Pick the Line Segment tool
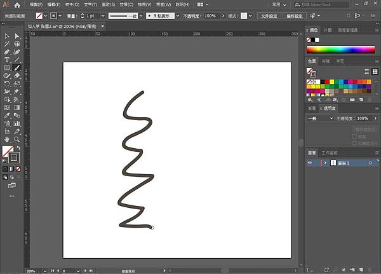Screen dimensions: 381x274 (x=17, y=60)
